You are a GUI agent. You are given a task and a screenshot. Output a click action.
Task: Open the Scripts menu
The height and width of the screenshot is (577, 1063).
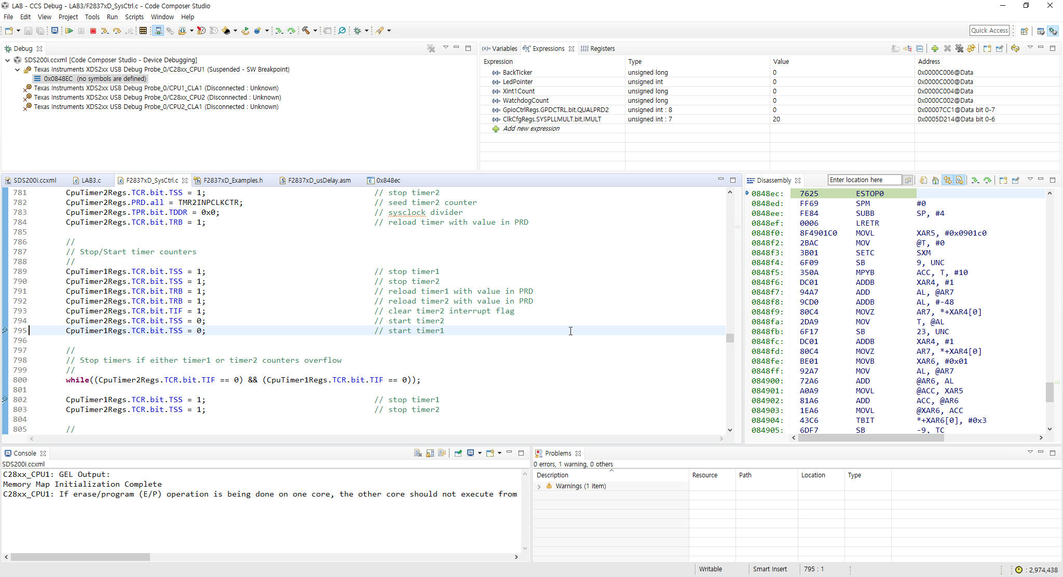point(134,17)
